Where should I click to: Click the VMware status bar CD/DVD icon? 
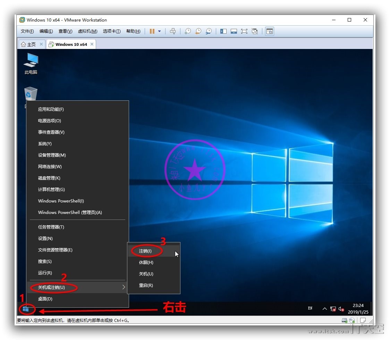352,320
